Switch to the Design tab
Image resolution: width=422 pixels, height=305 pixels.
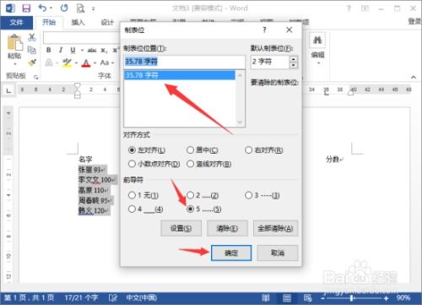pos(107,23)
